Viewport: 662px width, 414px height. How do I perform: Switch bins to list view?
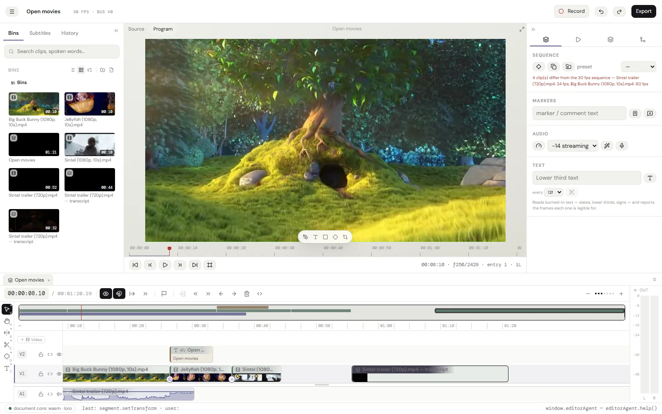click(73, 70)
